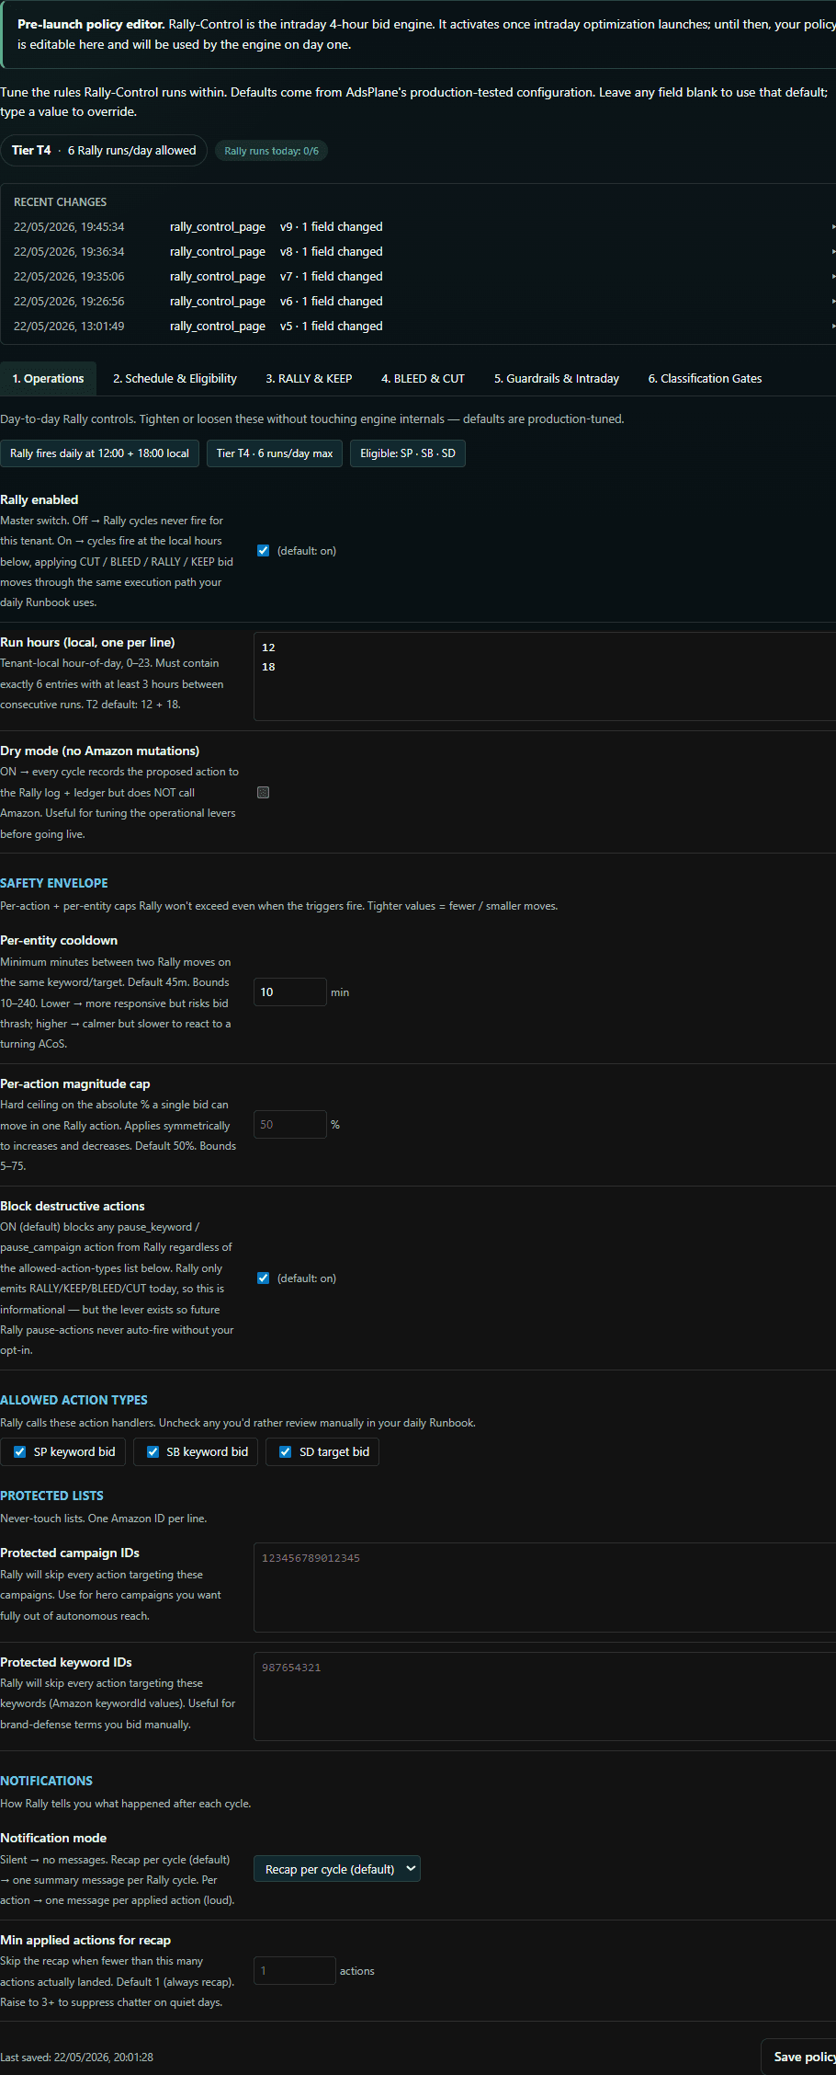Screen dimensions: 836x2075
Task: Switch to the 1. Operations tab
Action: click(x=48, y=379)
